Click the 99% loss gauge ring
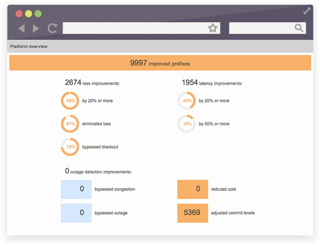The width and height of the screenshot is (320, 245). pos(70,100)
